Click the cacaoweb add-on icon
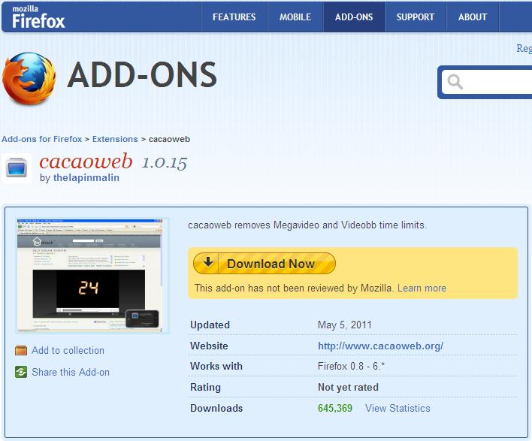532x441 pixels. pyautogui.click(x=17, y=168)
